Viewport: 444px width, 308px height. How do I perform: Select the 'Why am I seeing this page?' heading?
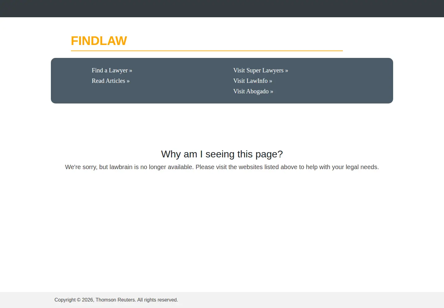tap(222, 154)
